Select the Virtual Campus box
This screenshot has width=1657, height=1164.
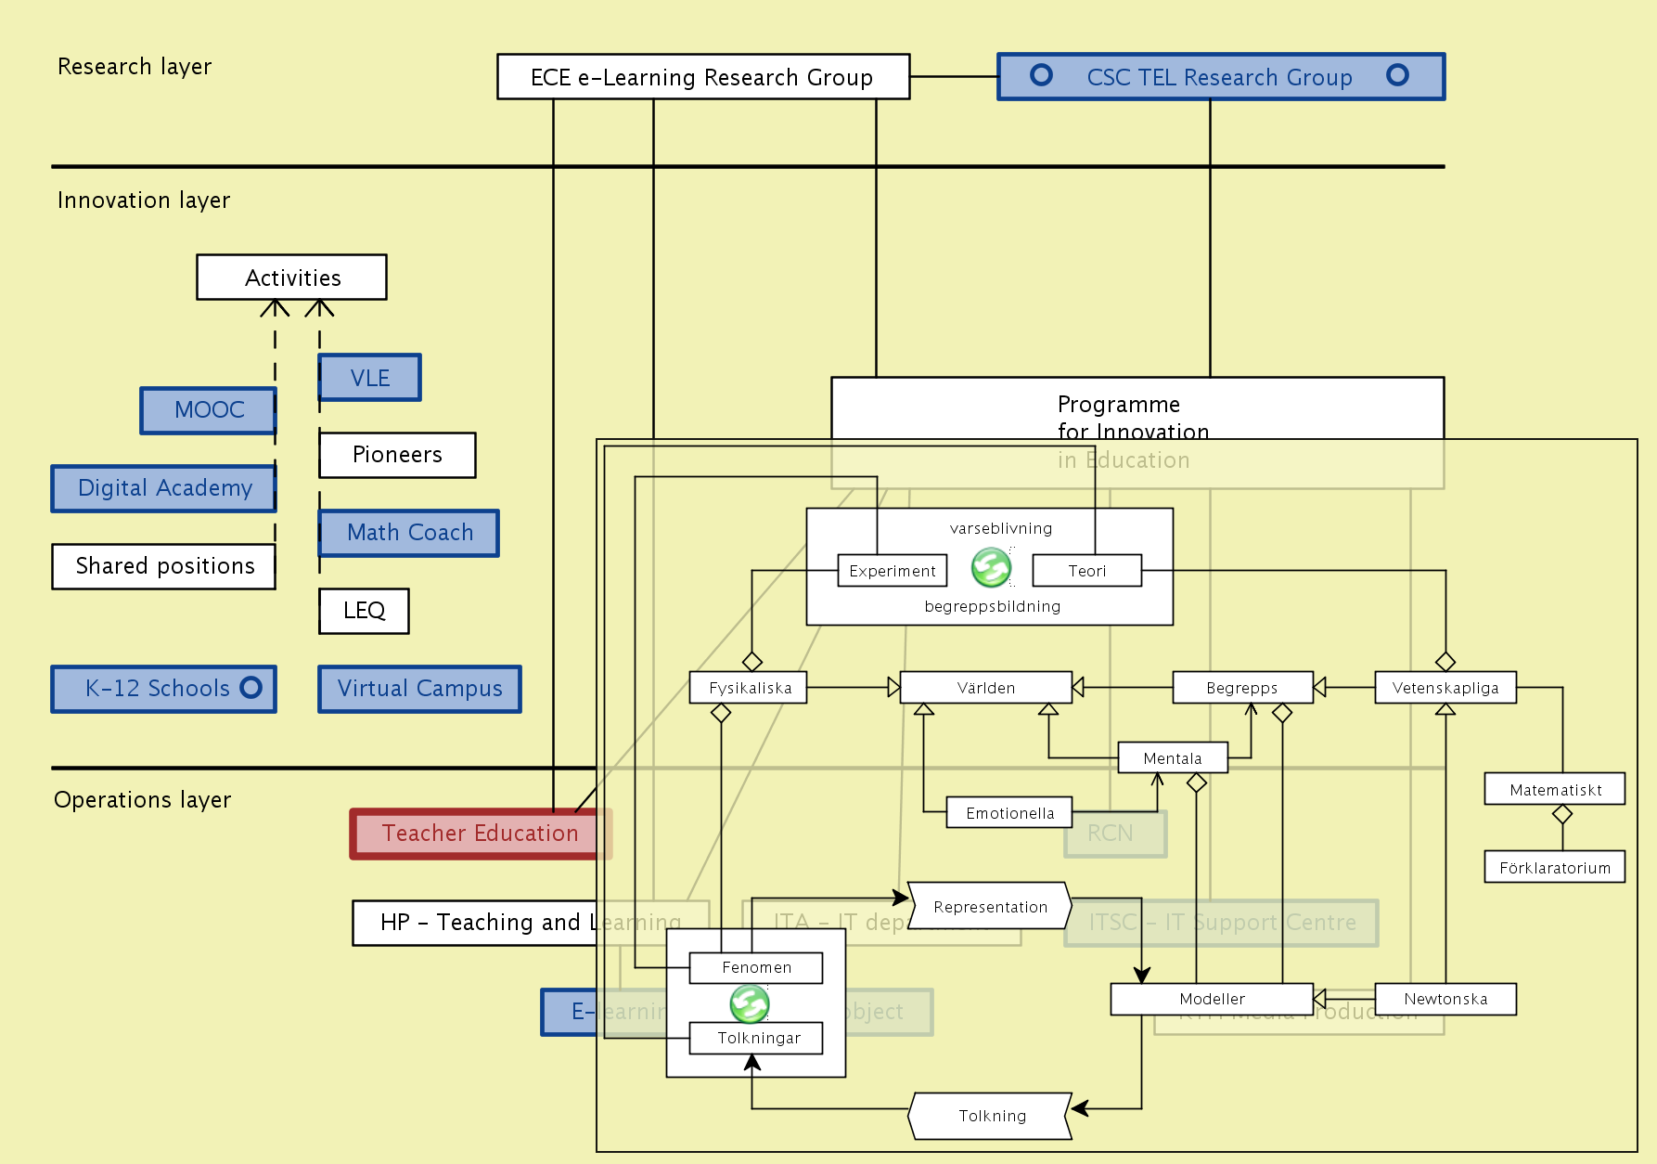(x=419, y=689)
